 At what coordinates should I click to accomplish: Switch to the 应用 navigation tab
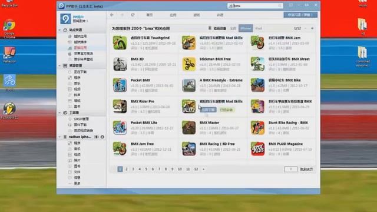point(173,15)
